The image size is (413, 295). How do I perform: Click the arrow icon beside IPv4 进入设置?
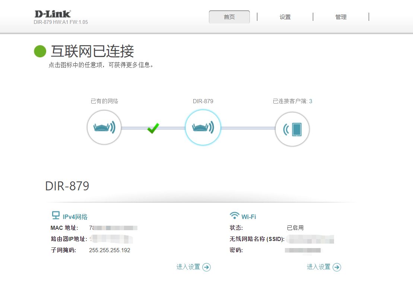206,267
